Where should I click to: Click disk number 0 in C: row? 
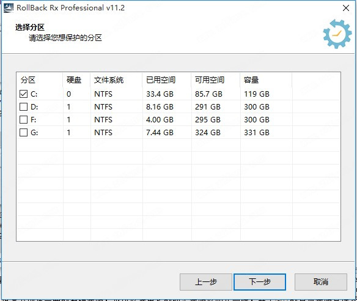[x=68, y=94]
